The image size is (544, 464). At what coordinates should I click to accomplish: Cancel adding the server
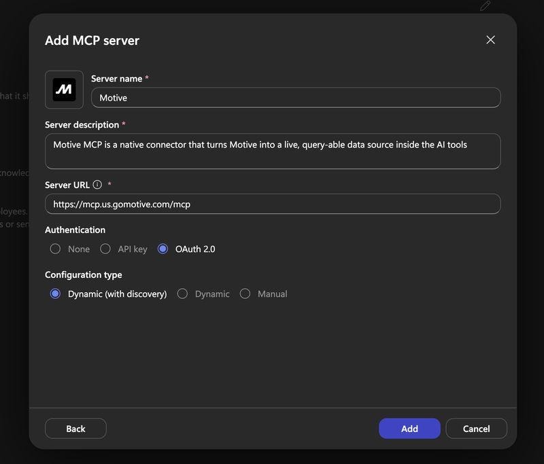point(476,429)
